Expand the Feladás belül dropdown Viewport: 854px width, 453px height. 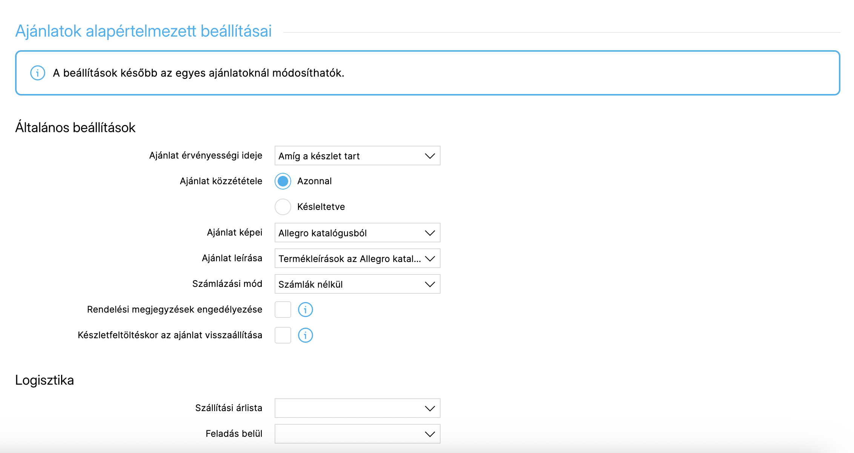coord(357,434)
